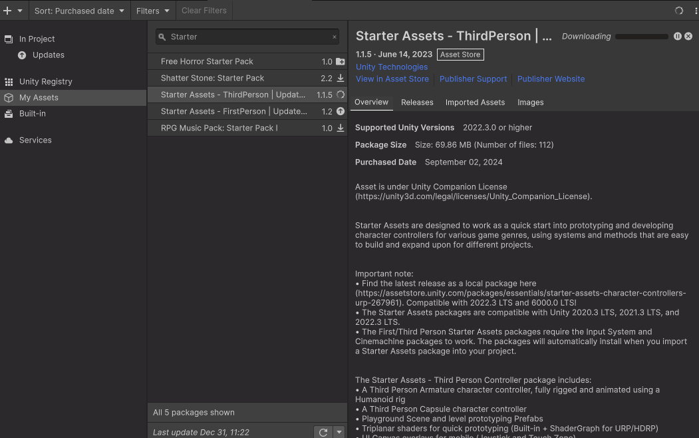Open the Publisher Support link

pos(473,79)
